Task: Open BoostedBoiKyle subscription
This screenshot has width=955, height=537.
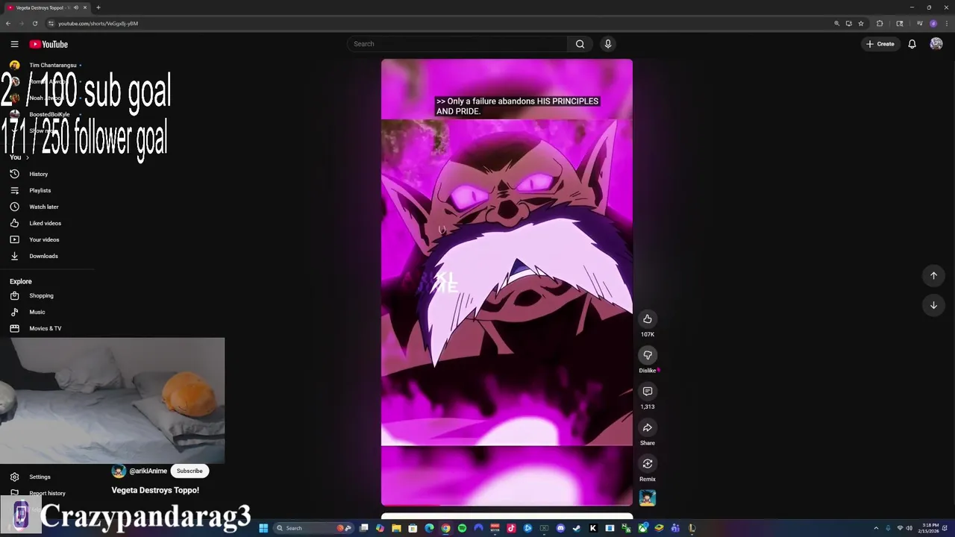Action: tap(48, 114)
